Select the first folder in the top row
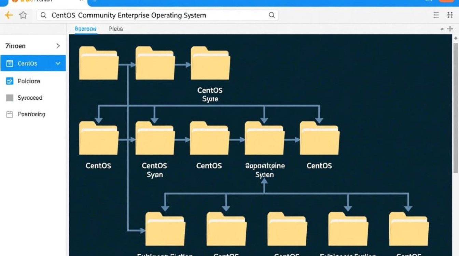 click(99, 63)
